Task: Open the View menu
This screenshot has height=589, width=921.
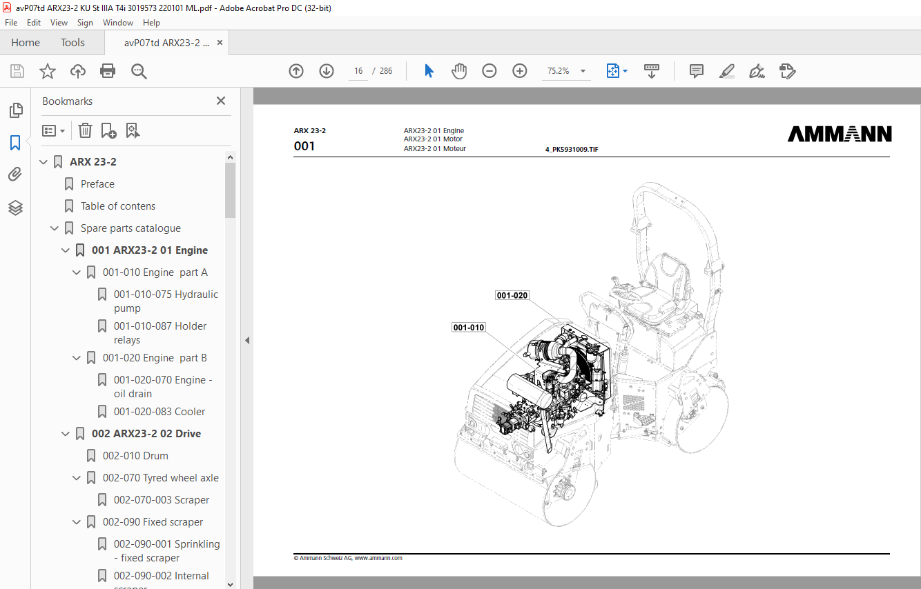Action: (x=59, y=23)
